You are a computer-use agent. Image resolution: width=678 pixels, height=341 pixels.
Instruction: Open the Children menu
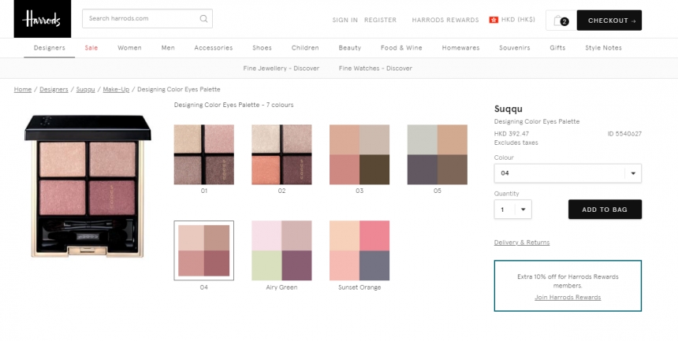pos(305,48)
